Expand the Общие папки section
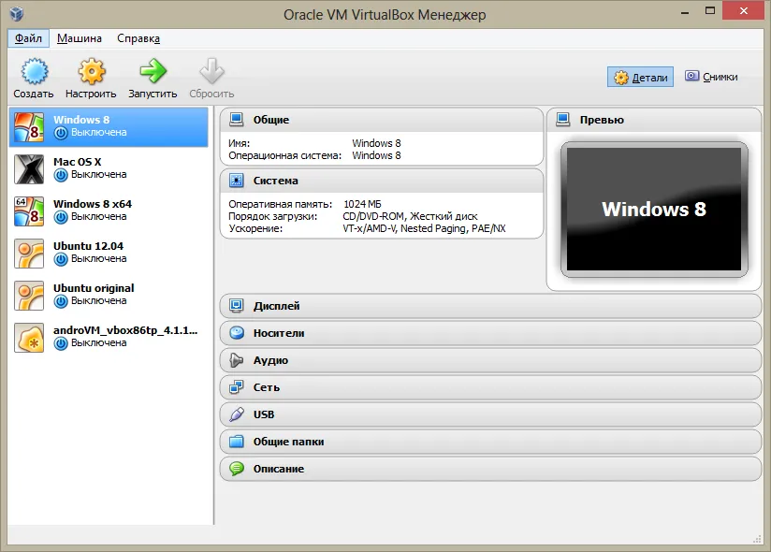The image size is (771, 552). [x=490, y=442]
